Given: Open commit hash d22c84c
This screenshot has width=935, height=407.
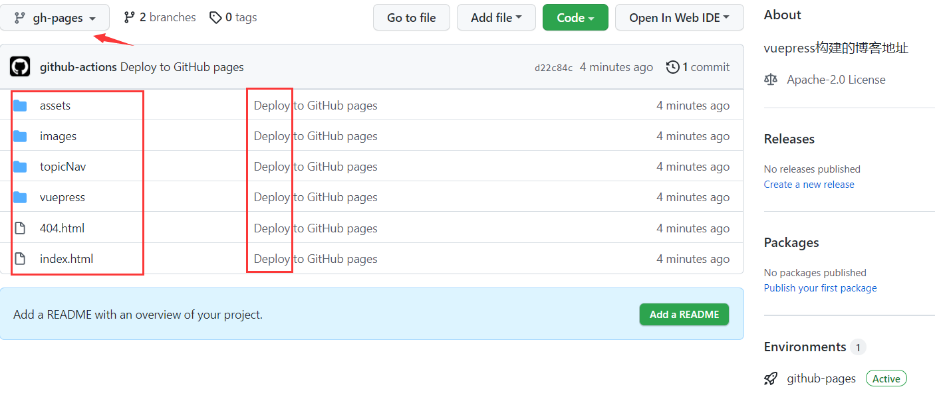Looking at the screenshot, I should pyautogui.click(x=553, y=68).
